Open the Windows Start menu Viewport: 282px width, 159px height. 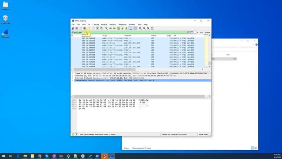[4, 156]
